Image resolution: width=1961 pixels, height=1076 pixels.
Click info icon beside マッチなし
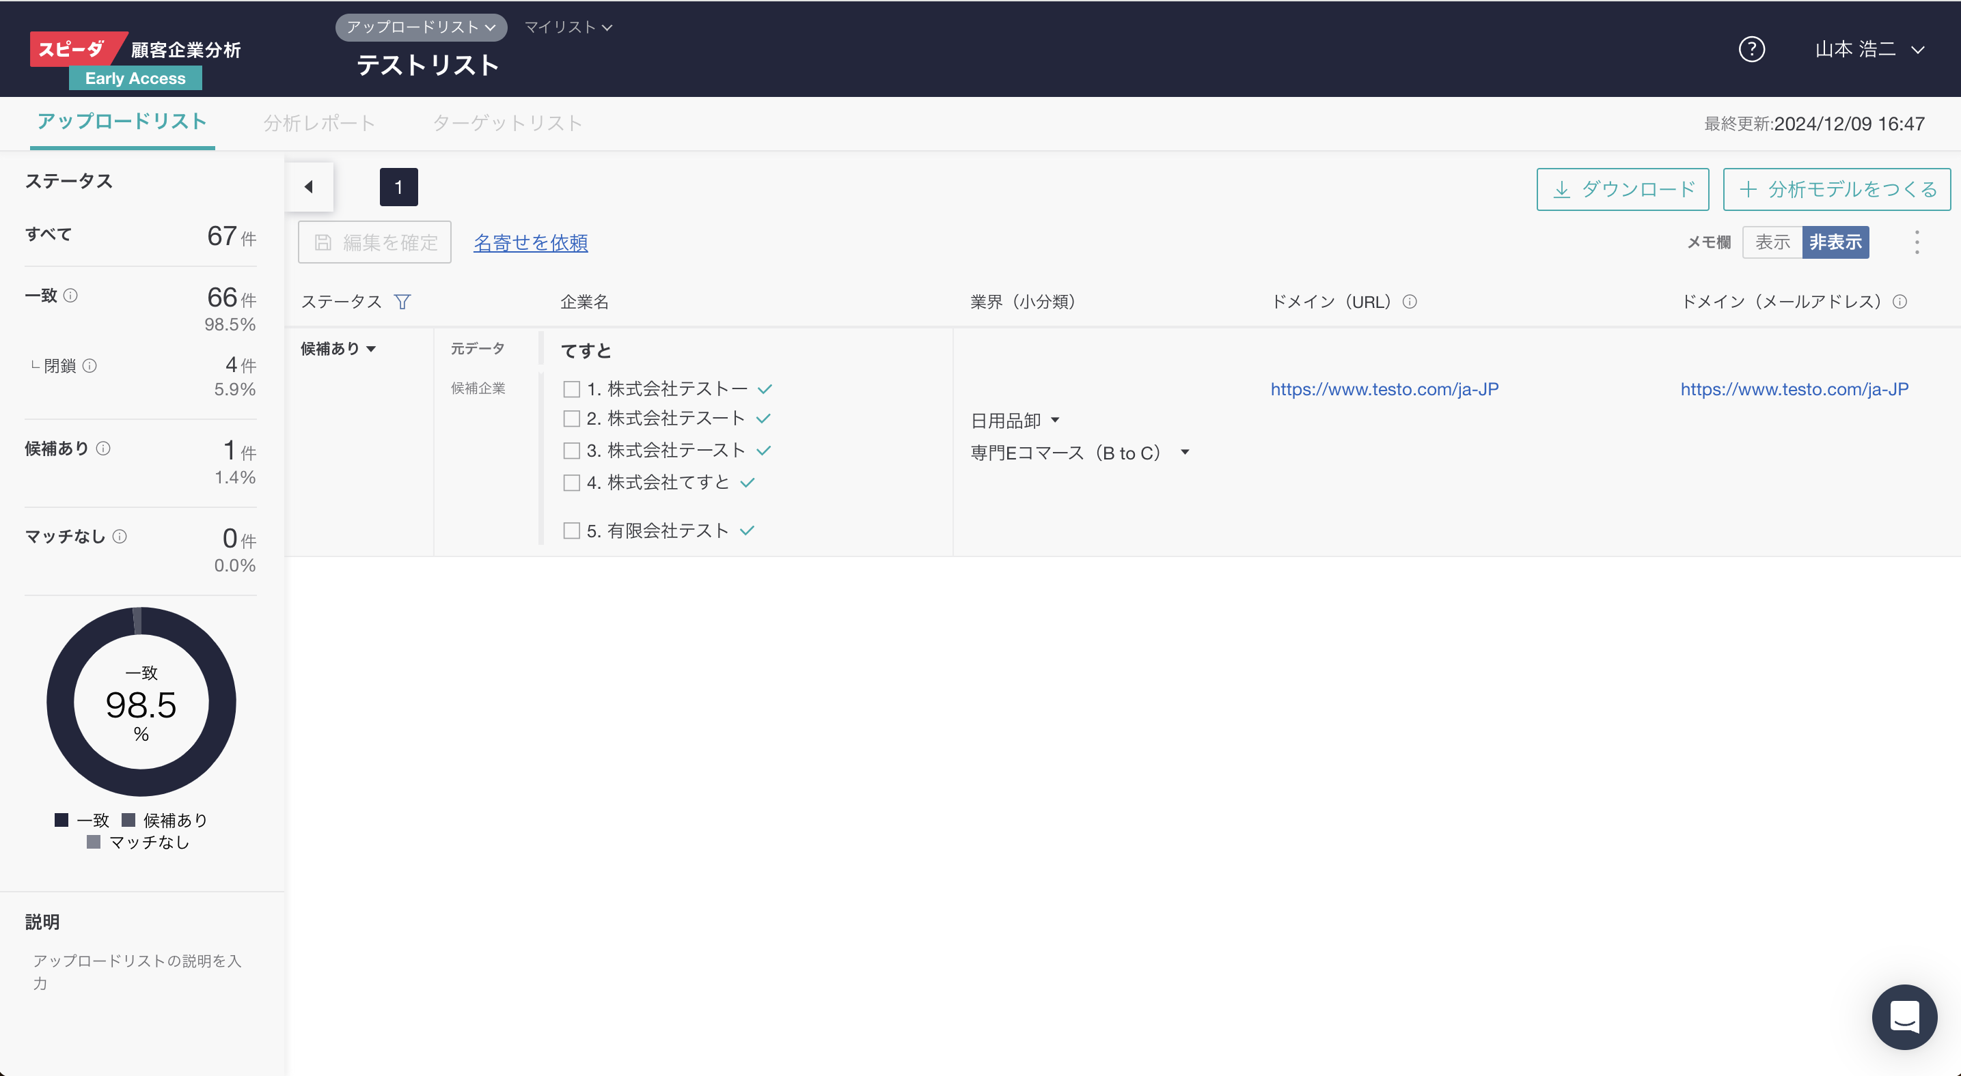coord(120,536)
